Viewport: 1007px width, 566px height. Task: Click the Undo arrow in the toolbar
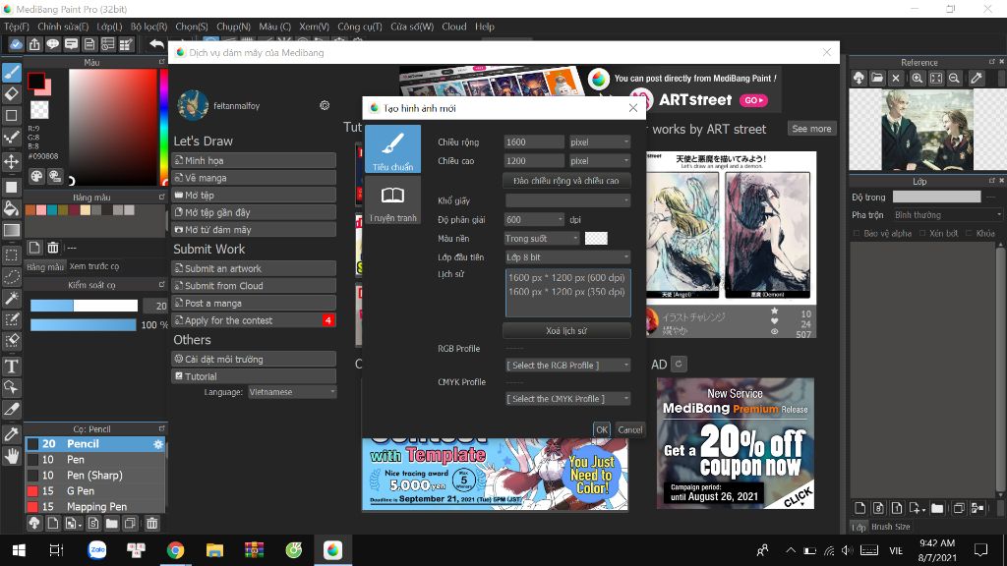[x=156, y=43]
